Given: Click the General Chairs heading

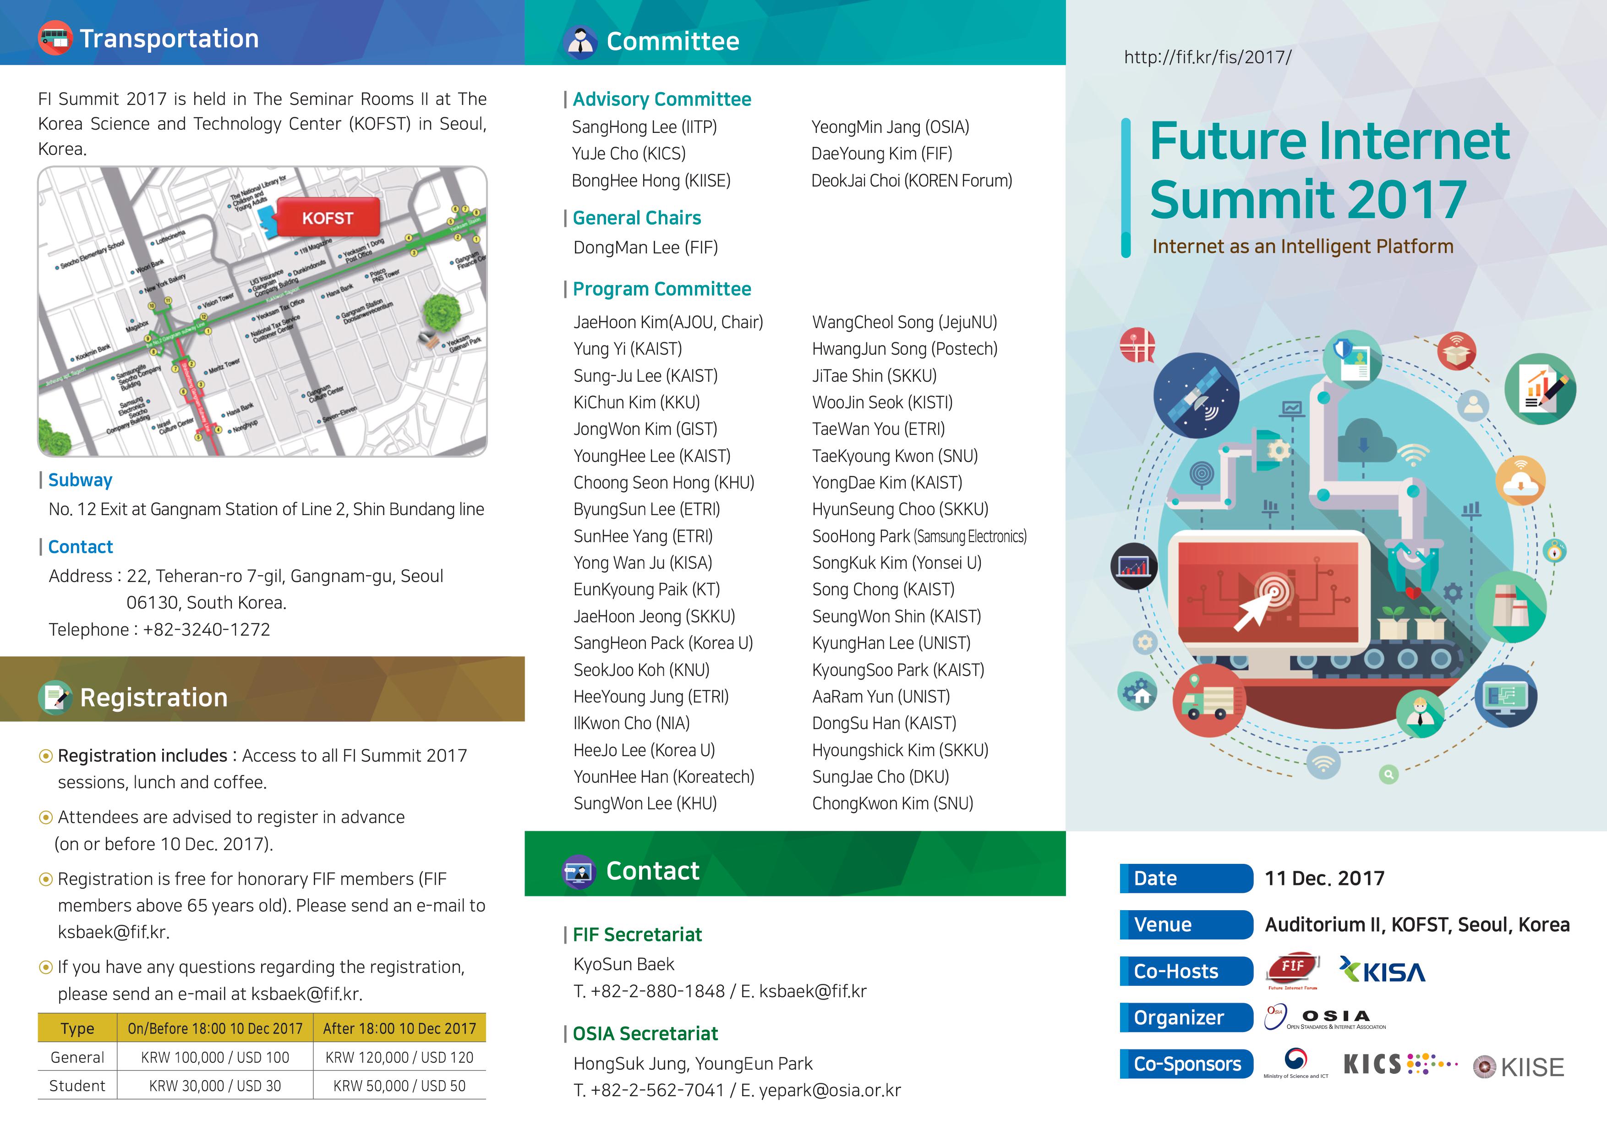Looking at the screenshot, I should [637, 218].
